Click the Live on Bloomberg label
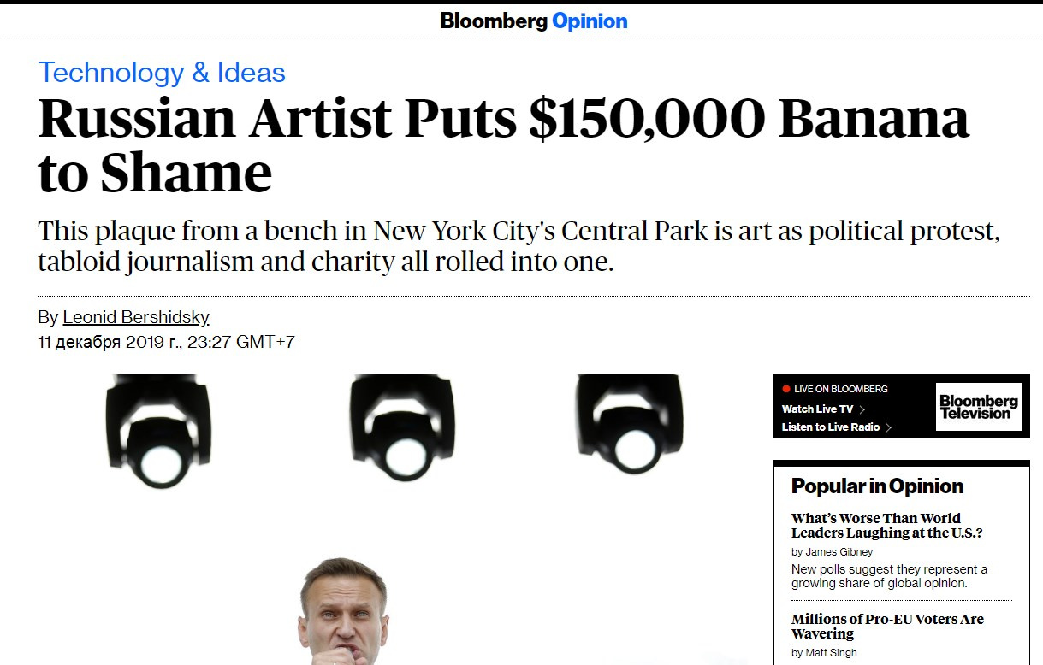 point(841,389)
